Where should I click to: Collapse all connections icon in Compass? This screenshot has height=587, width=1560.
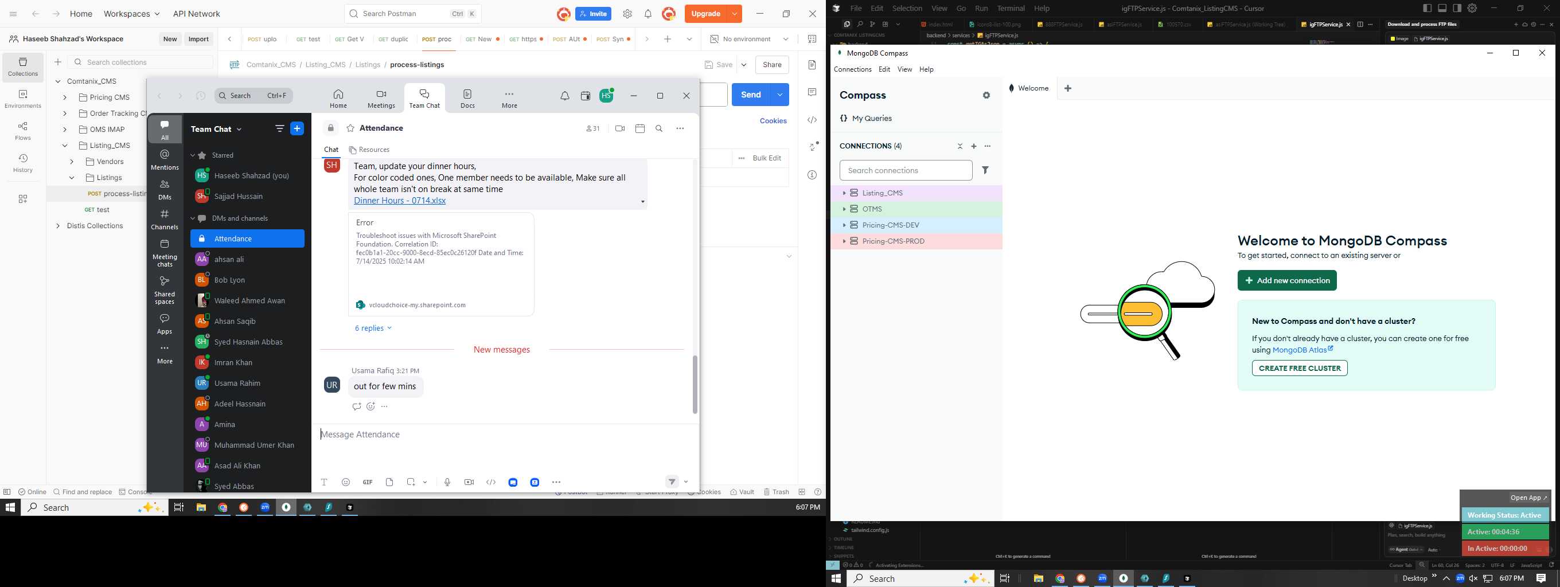click(960, 146)
